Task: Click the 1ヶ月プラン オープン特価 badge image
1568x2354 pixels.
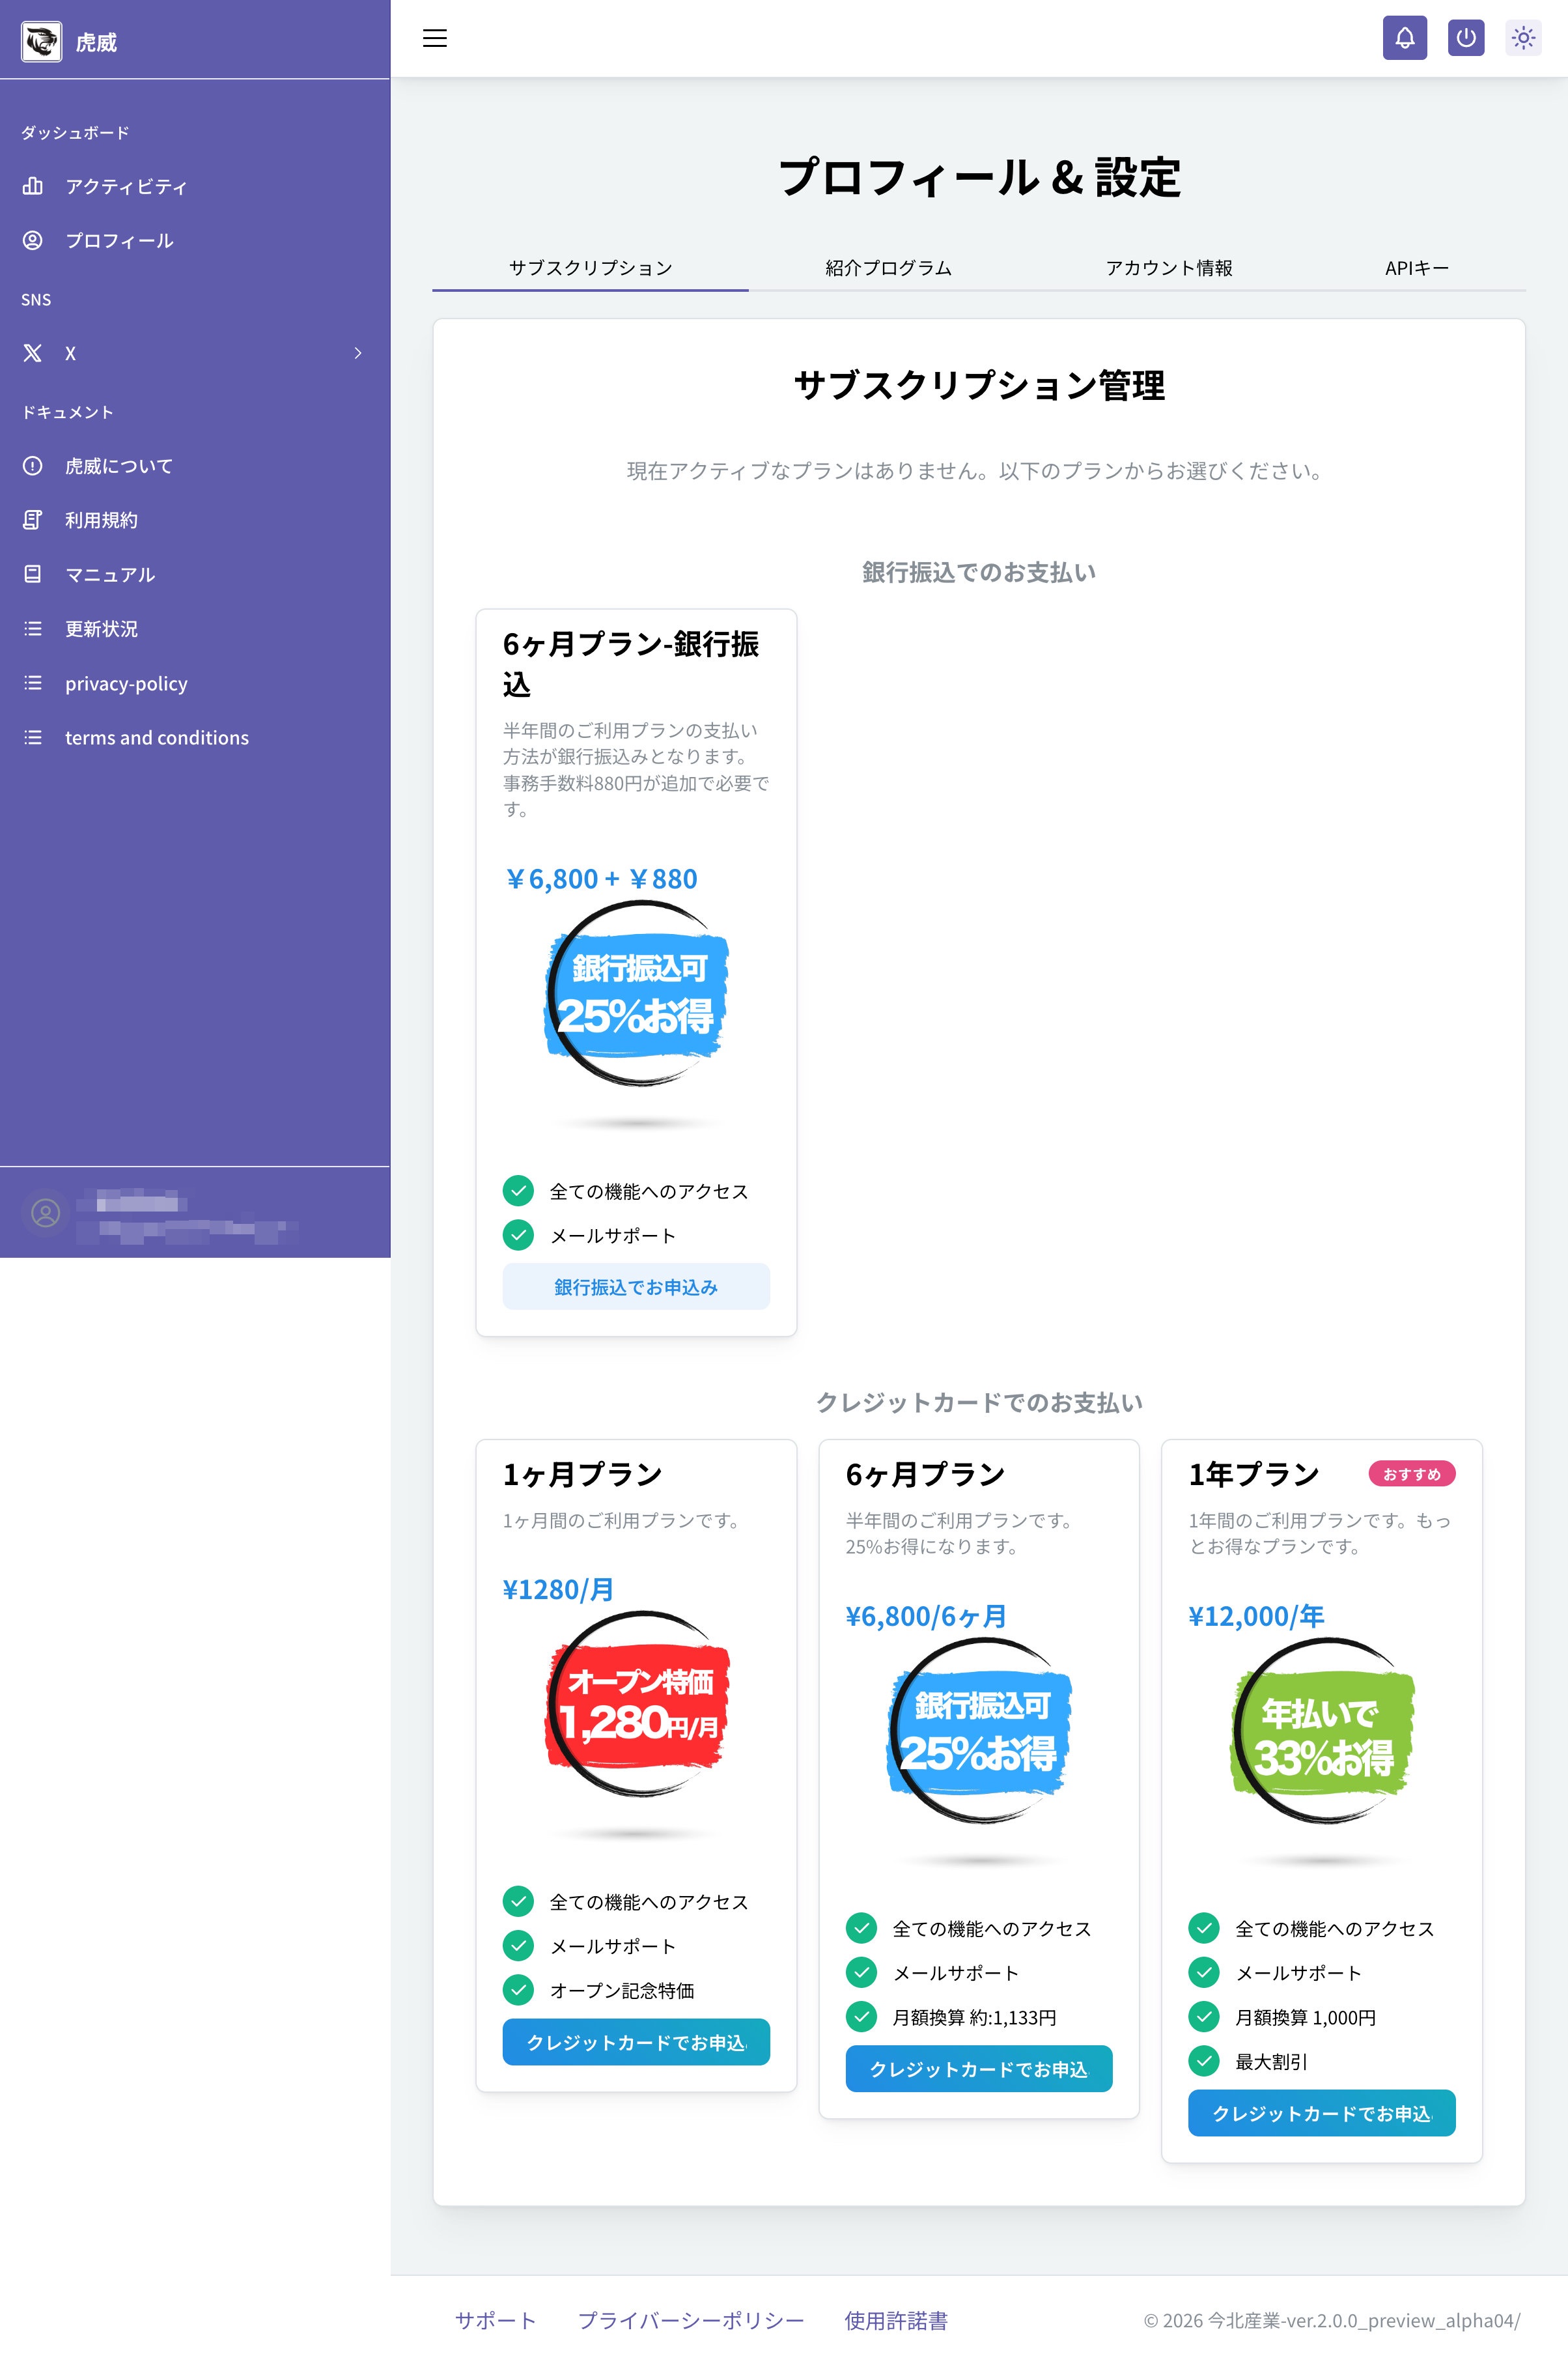Action: (x=636, y=1704)
